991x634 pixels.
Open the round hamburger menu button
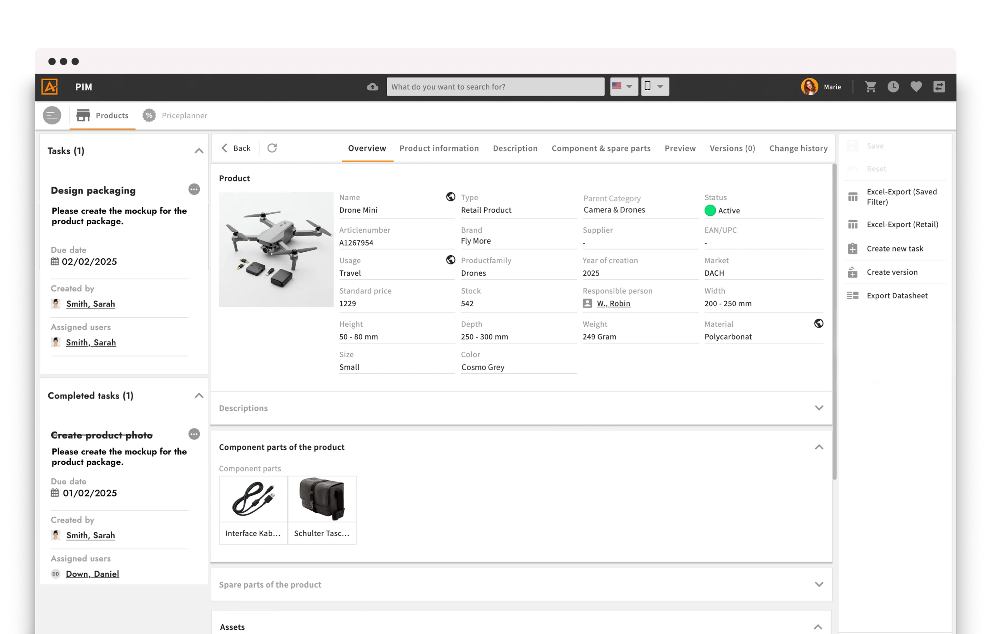tap(52, 115)
